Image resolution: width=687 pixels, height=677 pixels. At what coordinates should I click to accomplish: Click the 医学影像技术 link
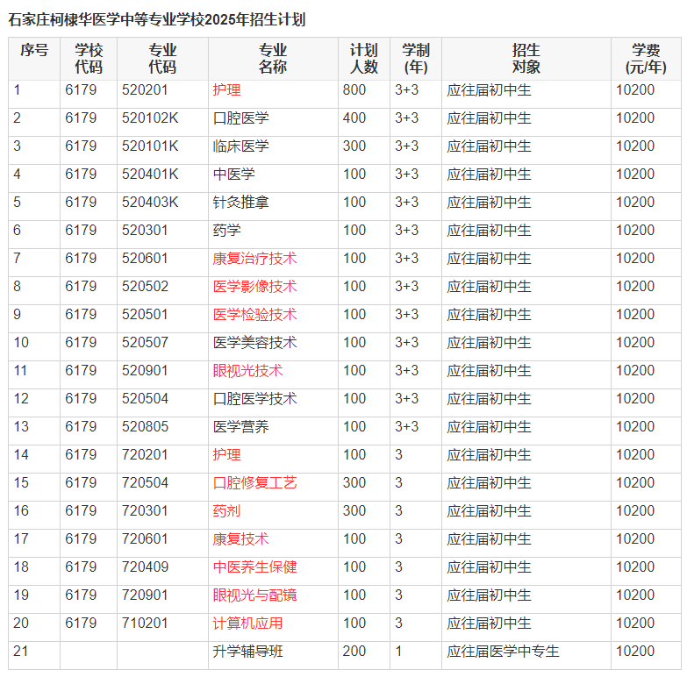pos(254,287)
